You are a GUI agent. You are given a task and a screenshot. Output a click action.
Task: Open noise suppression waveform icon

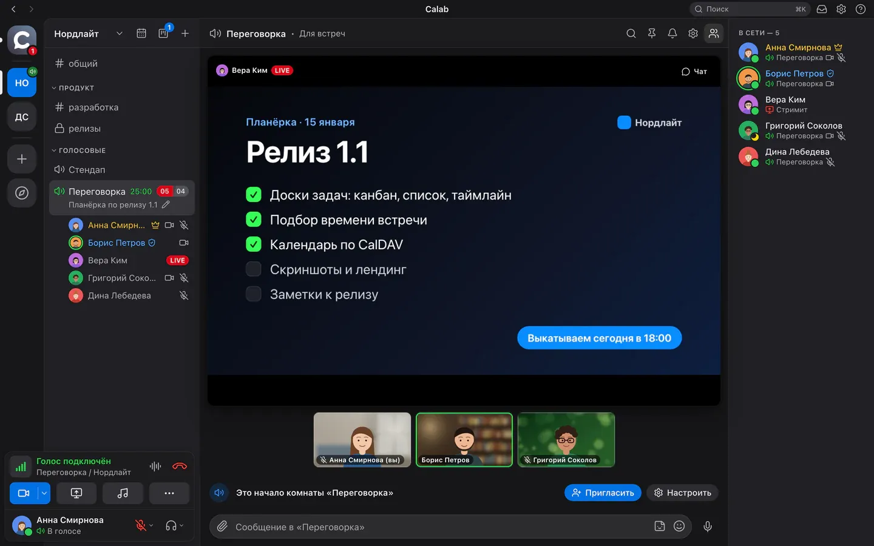(x=155, y=467)
